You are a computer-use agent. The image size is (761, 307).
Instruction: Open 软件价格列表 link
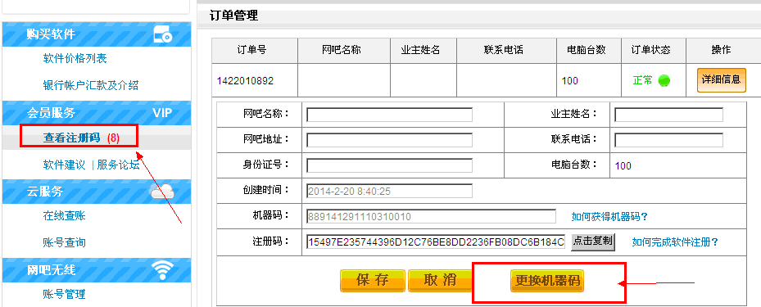[x=75, y=59]
